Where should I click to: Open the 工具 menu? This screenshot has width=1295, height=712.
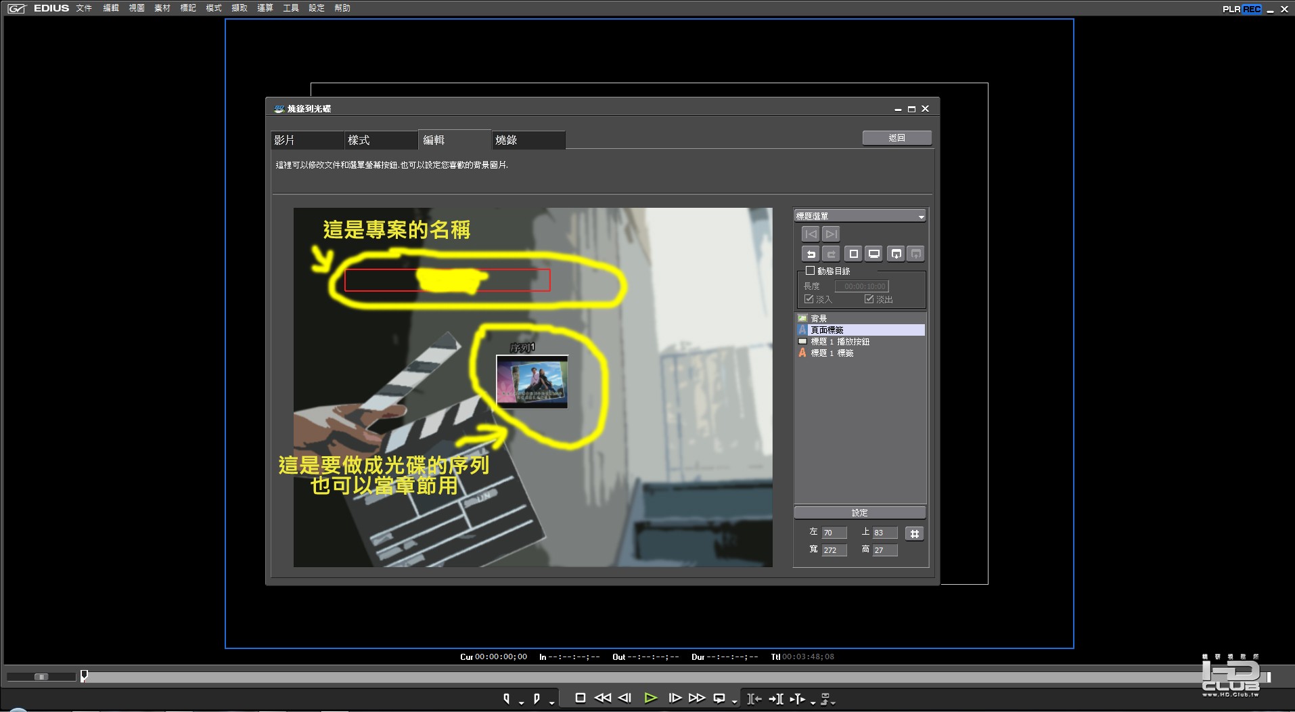pyautogui.click(x=291, y=8)
